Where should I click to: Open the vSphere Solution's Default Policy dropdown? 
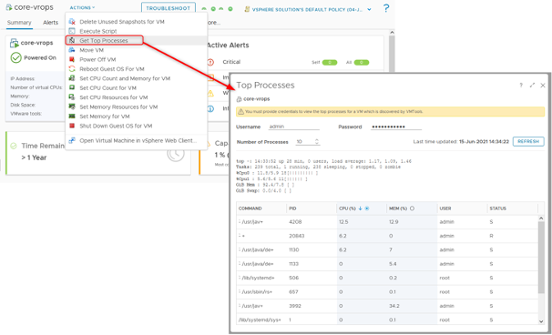369,9
